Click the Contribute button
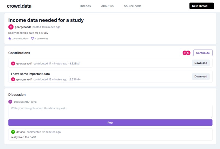The image size is (220, 149). click(203, 53)
